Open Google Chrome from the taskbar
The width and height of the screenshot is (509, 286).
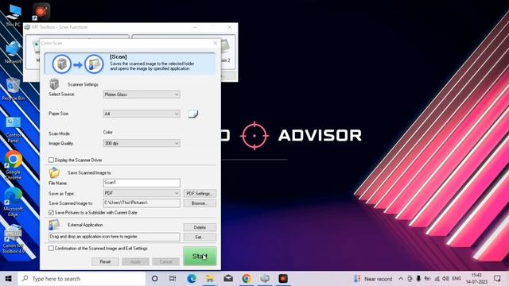click(247, 279)
